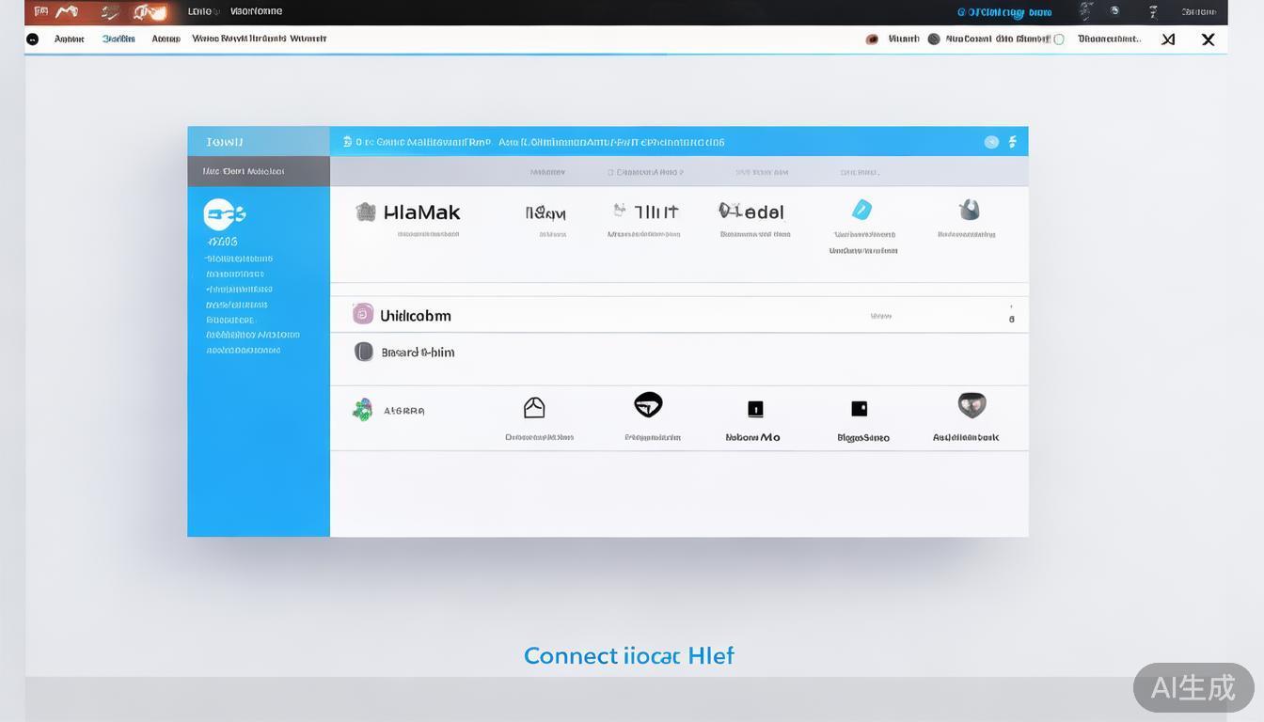This screenshot has width=1264, height=722.
Task: Click the lightning icon in blue header
Action: point(1012,142)
